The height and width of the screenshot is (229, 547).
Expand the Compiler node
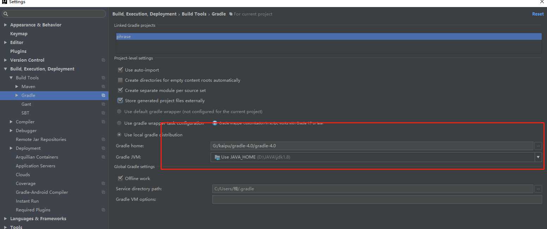(11, 122)
